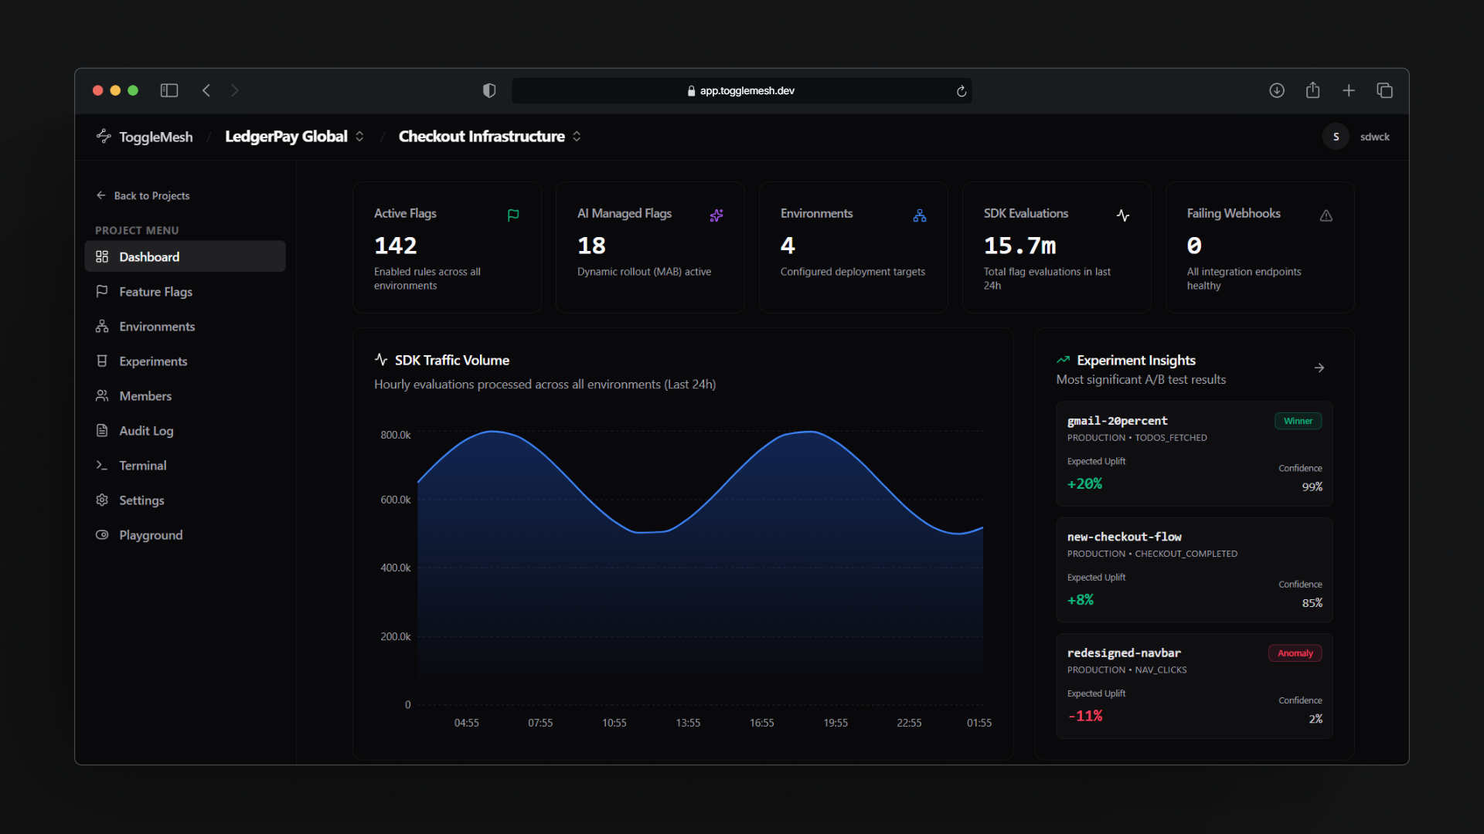Open the browser downloads icon
The image size is (1484, 834).
tap(1277, 90)
